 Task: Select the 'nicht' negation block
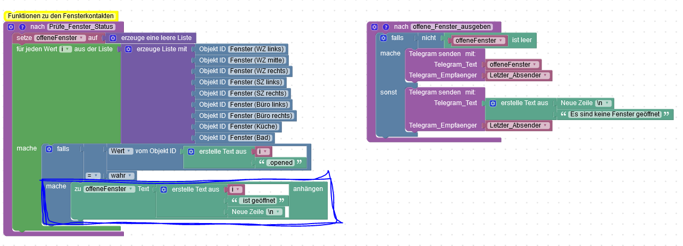(429, 38)
